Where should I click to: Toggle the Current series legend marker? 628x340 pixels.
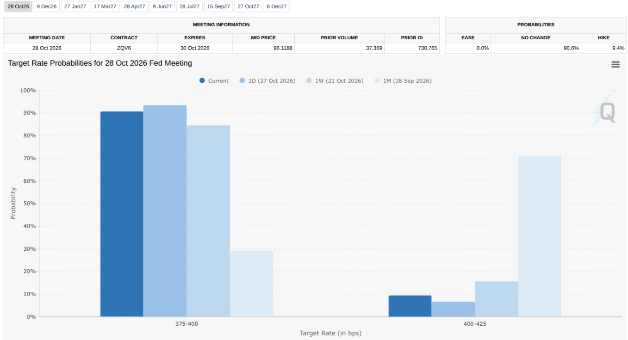coord(202,80)
